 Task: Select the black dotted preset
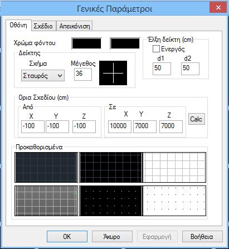tap(111, 201)
